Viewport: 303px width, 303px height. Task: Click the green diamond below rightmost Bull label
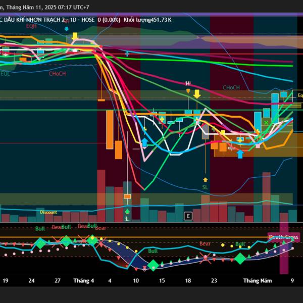point(240,259)
